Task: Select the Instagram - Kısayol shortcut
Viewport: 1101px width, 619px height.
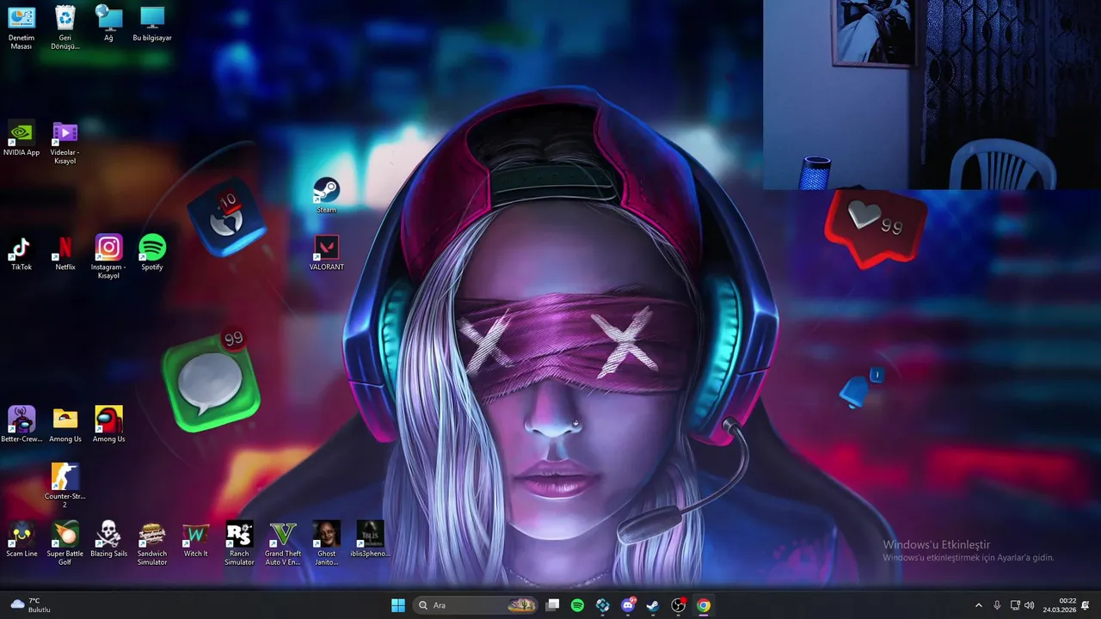Action: point(108,256)
